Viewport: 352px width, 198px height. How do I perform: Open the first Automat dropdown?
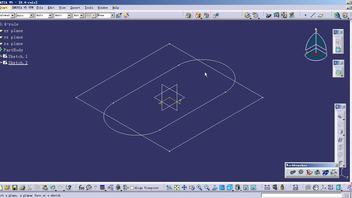(12, 15)
